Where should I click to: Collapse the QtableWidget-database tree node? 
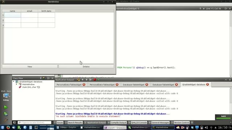tap(14, 82)
